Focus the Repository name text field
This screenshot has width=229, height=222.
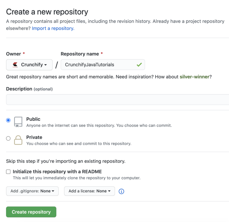(98, 64)
